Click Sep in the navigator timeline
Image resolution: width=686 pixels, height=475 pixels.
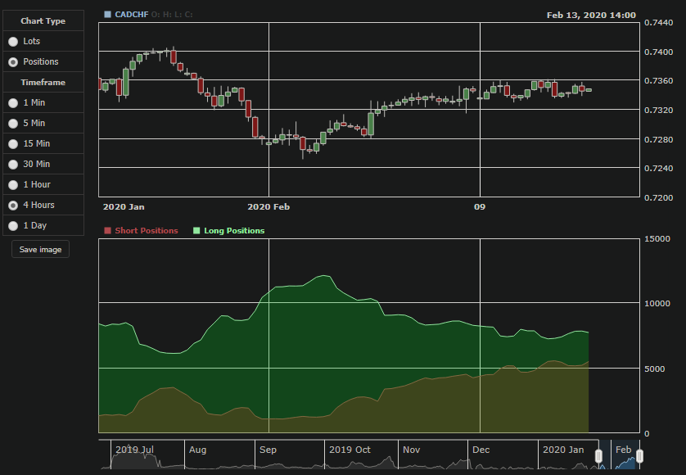click(268, 450)
